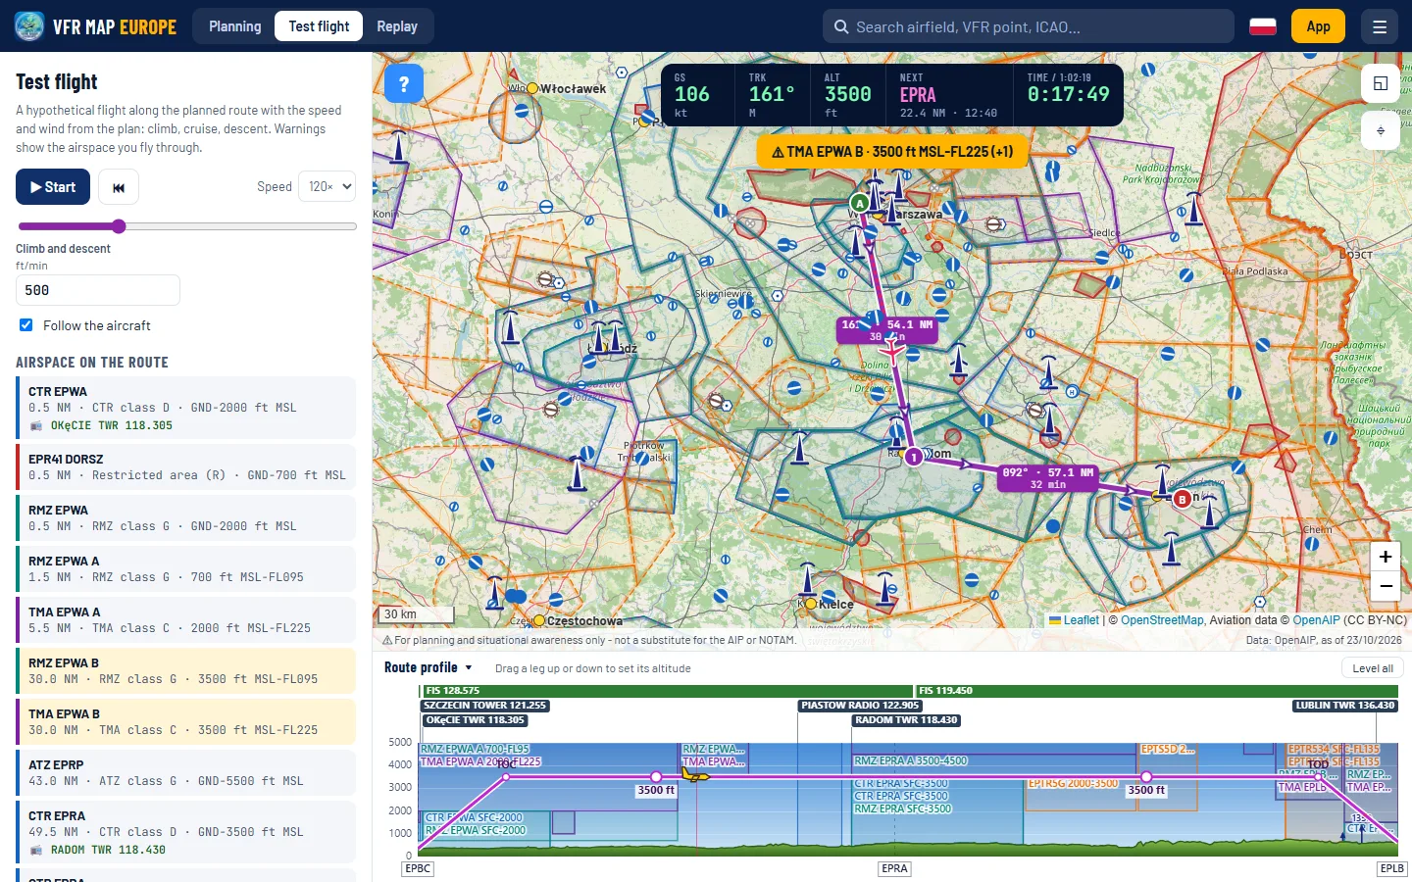
Task: Open the OpenStreetMap link
Action: pyautogui.click(x=1162, y=620)
